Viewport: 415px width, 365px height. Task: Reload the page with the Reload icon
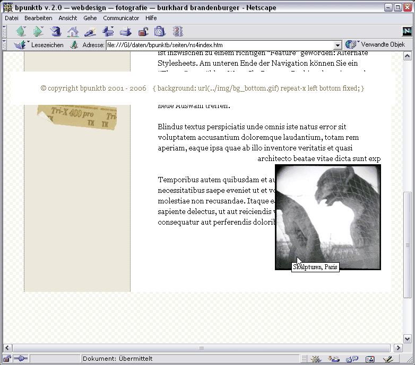(56, 32)
